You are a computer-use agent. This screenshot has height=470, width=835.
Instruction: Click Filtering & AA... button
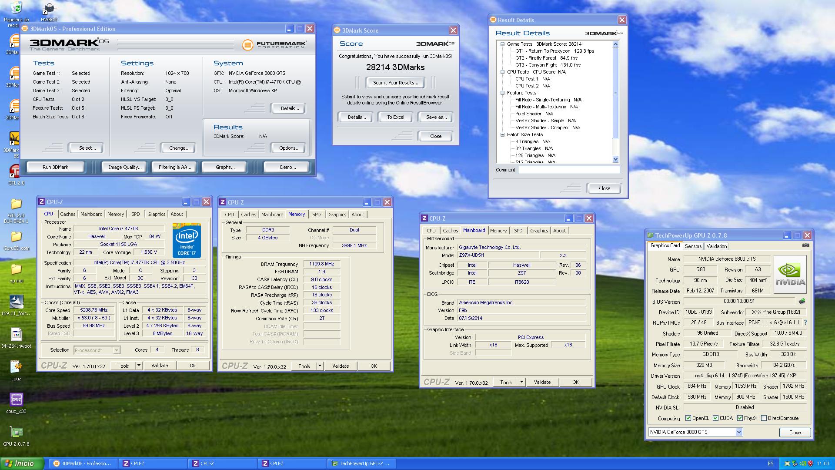tap(174, 167)
